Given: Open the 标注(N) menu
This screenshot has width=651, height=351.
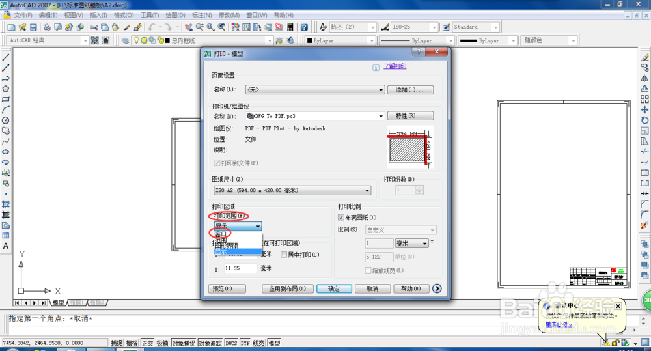Looking at the screenshot, I should (x=202, y=15).
